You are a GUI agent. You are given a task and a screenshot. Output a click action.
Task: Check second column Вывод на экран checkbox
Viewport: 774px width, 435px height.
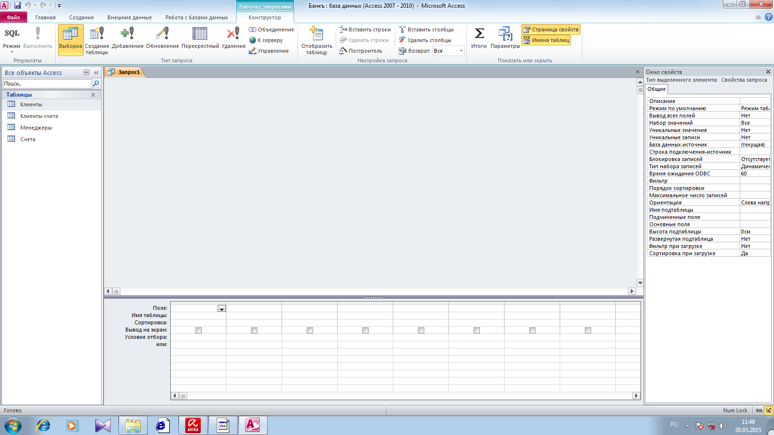pos(254,330)
